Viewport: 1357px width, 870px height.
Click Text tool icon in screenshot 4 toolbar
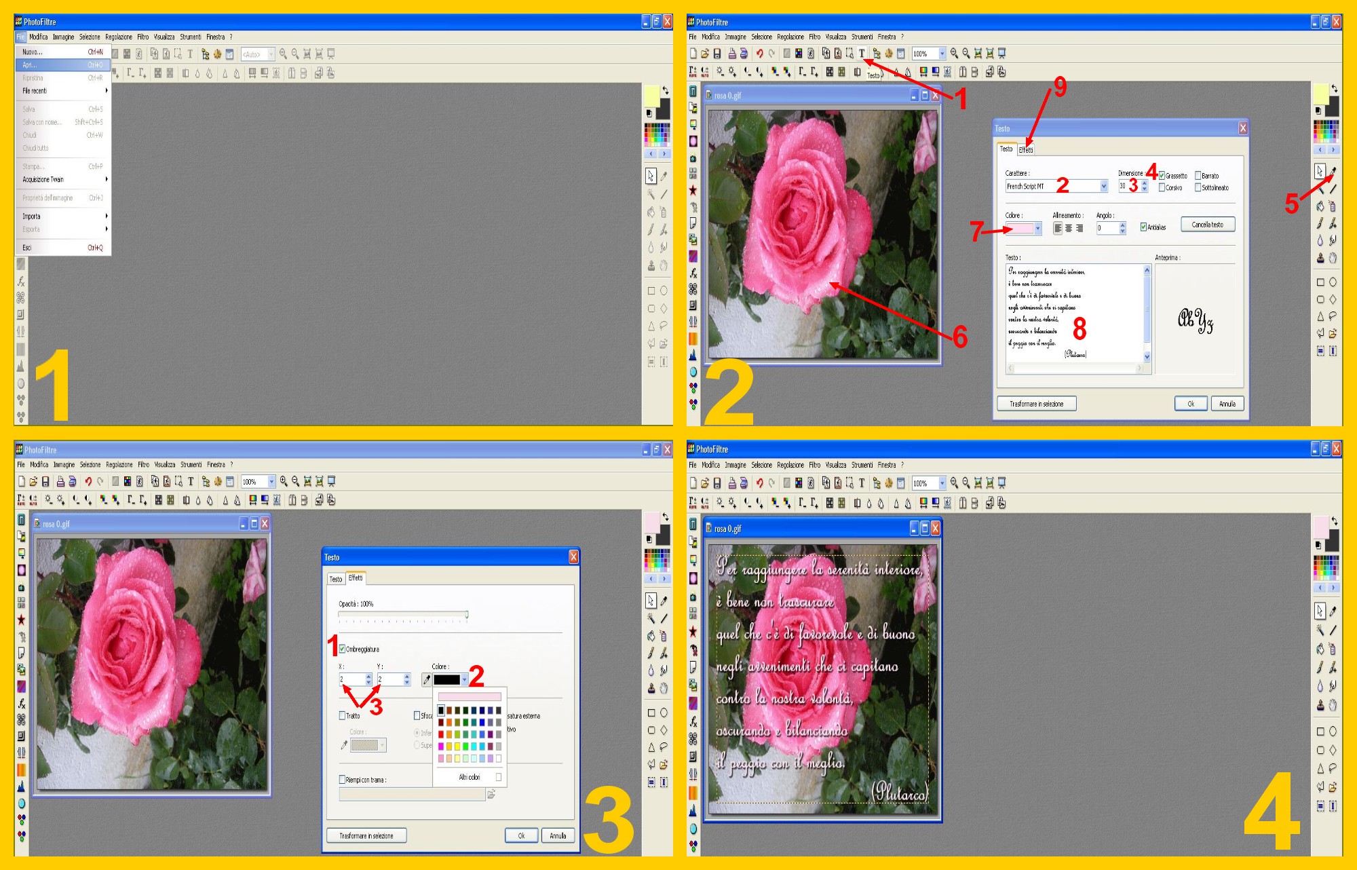(862, 483)
